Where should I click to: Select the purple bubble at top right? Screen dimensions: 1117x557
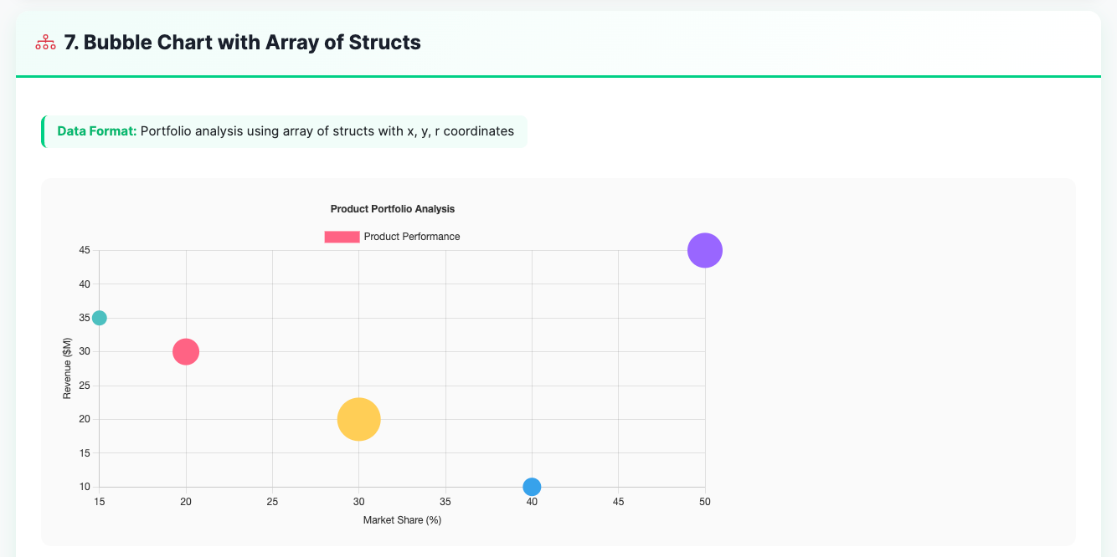[x=704, y=250]
